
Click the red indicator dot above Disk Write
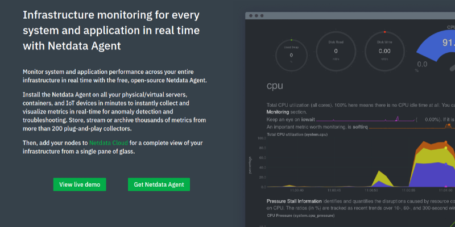click(x=385, y=32)
